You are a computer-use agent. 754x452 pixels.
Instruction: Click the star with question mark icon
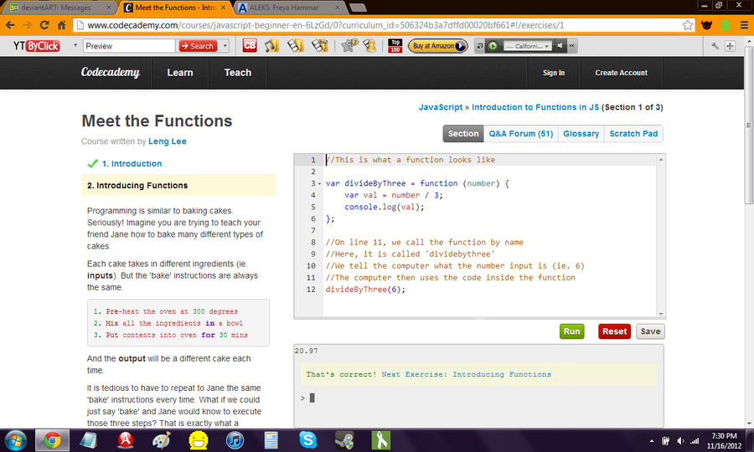coord(349,46)
